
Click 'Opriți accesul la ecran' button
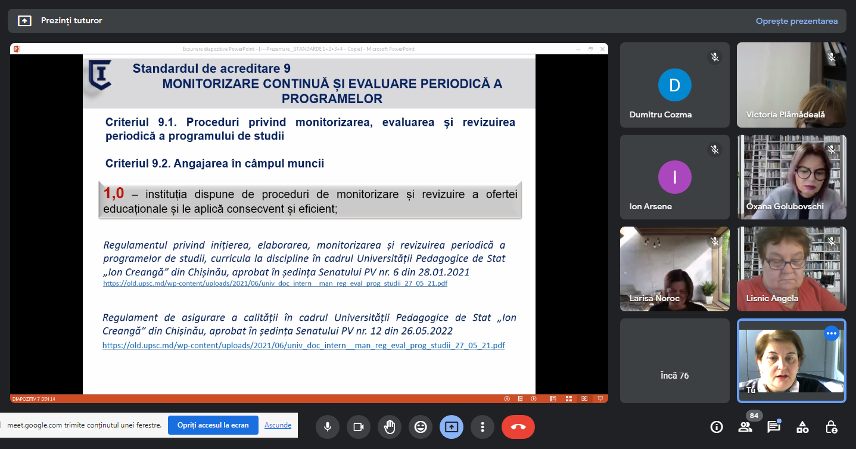[x=213, y=425]
